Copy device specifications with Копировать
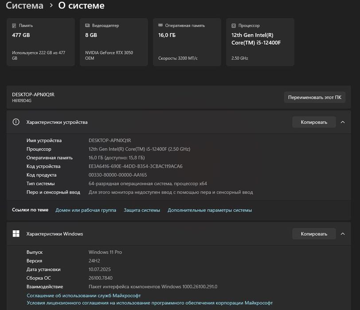The height and width of the screenshot is (310, 360). (314, 122)
